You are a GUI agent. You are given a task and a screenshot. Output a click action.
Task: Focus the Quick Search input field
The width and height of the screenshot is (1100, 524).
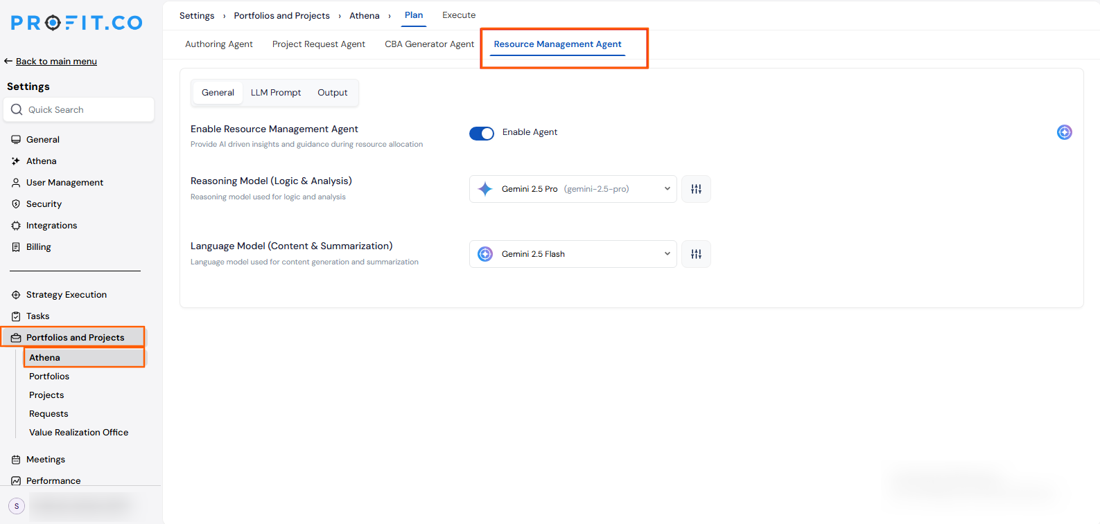[x=79, y=109]
